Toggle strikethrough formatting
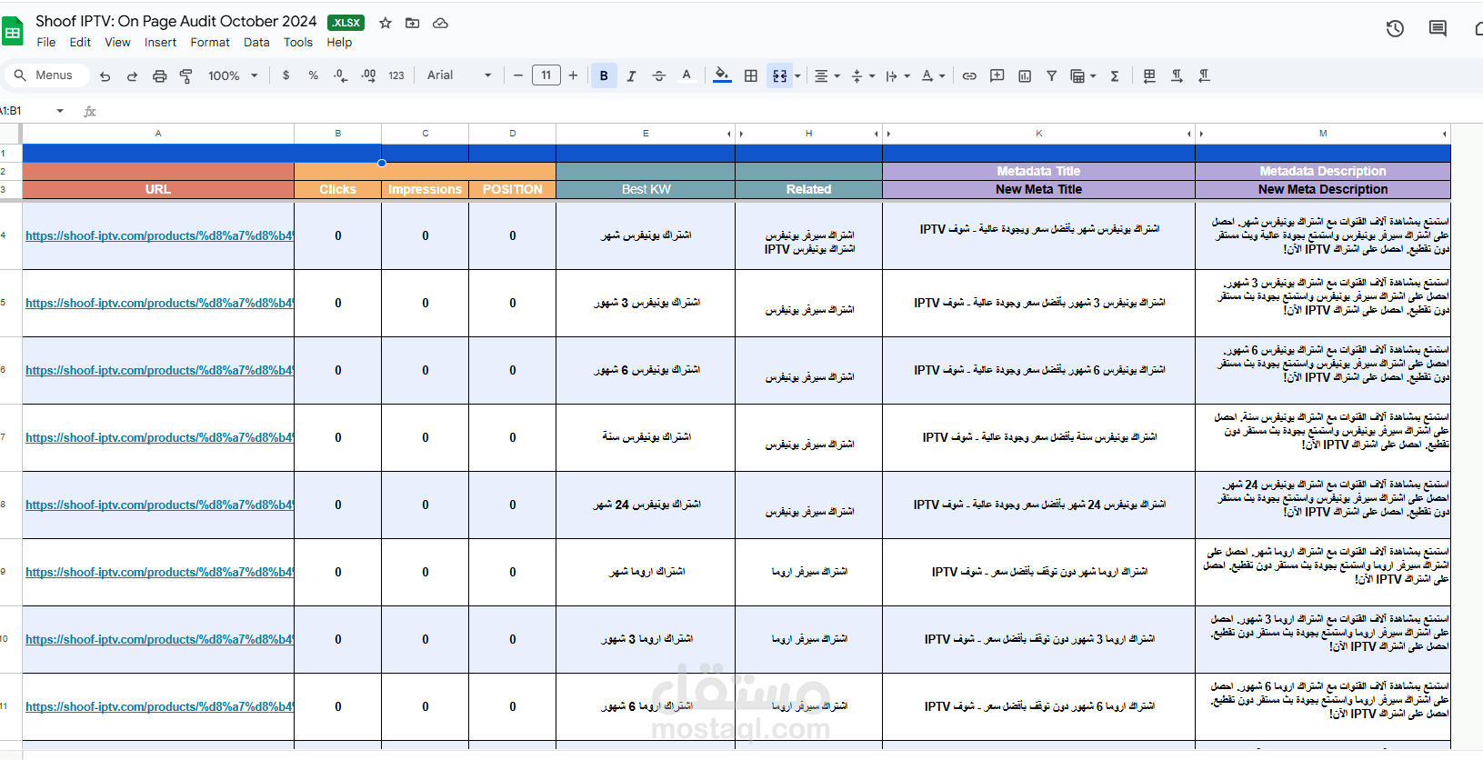 point(659,76)
